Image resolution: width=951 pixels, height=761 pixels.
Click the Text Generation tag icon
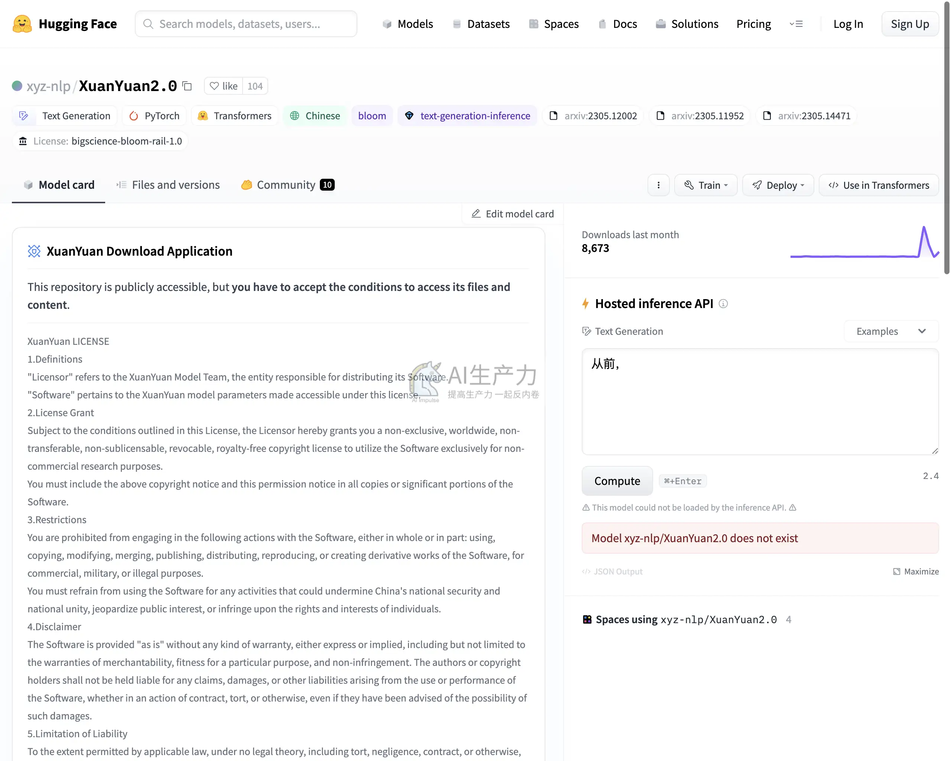click(x=24, y=116)
